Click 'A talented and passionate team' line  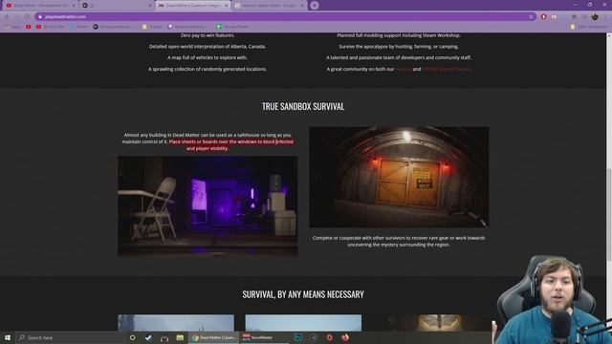399,57
